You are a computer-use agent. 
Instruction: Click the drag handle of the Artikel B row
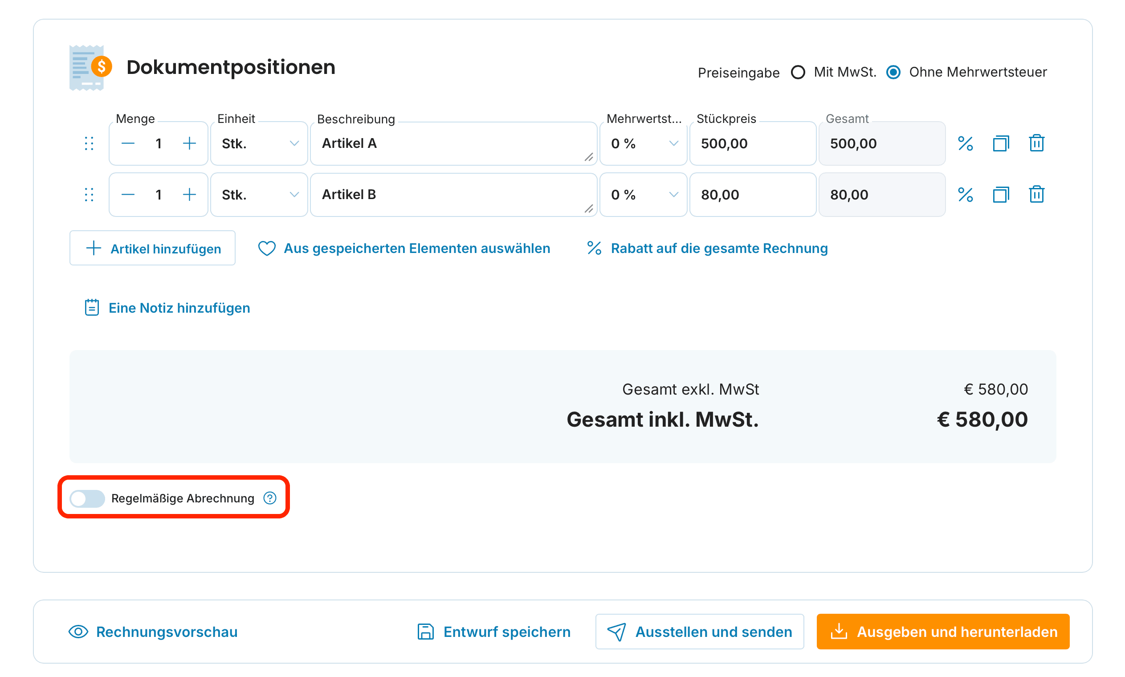pos(89,195)
